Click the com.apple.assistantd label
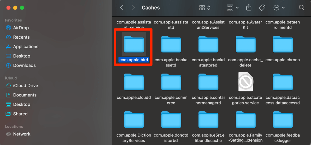This screenshot has width=311, height=145. coord(171,25)
